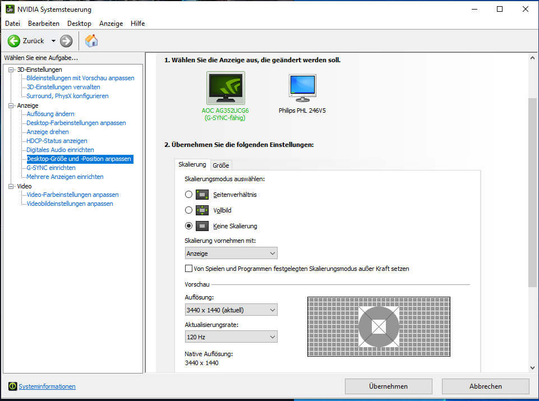The width and height of the screenshot is (539, 401).
Task: Open Desktop-Farbeinstellungen anpassen
Action: [76, 123]
